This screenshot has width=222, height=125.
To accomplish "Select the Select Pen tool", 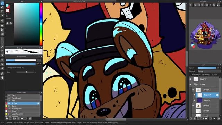I will point(2,51).
